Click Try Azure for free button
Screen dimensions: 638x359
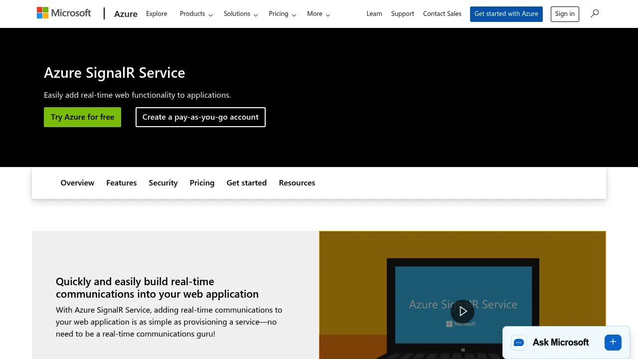pos(82,117)
